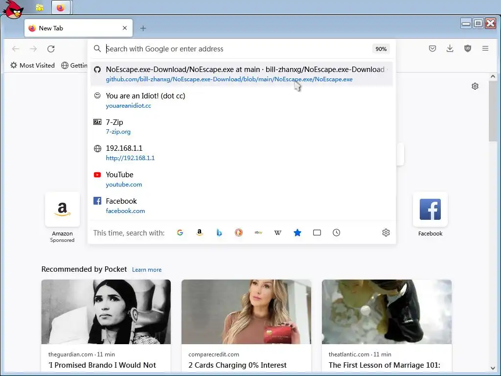Open the Firefox hamburger application menu
501x376 pixels.
pyautogui.click(x=485, y=48)
